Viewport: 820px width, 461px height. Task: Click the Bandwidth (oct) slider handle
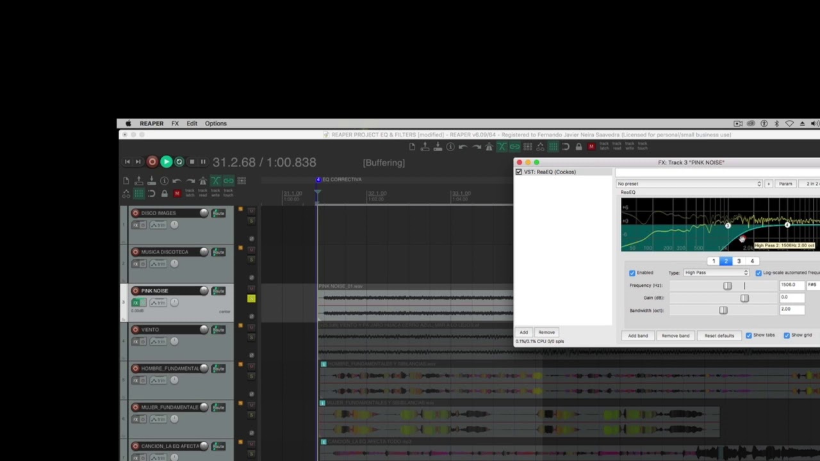pyautogui.click(x=723, y=310)
